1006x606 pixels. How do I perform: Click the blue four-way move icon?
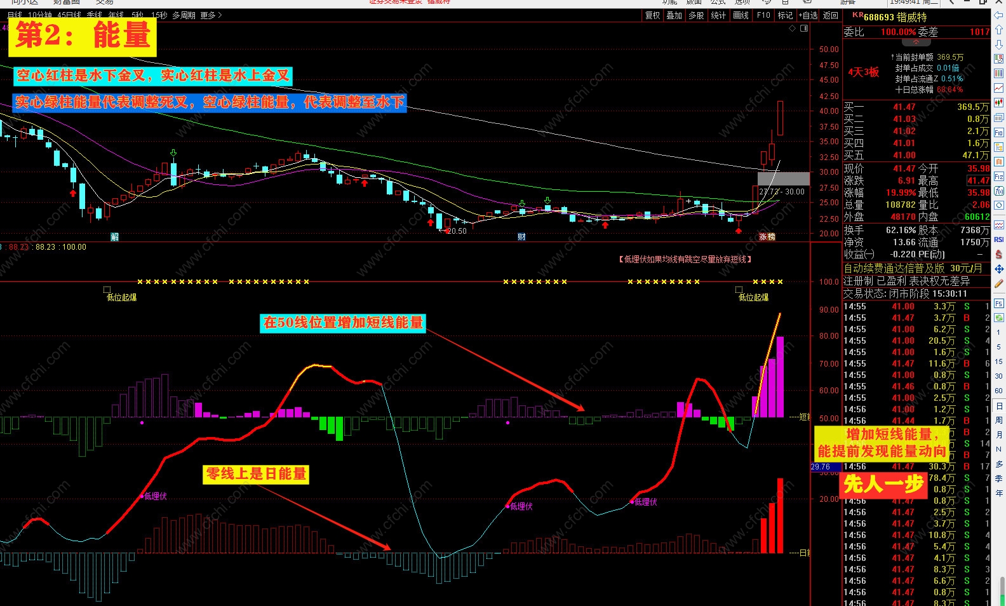[x=998, y=269]
